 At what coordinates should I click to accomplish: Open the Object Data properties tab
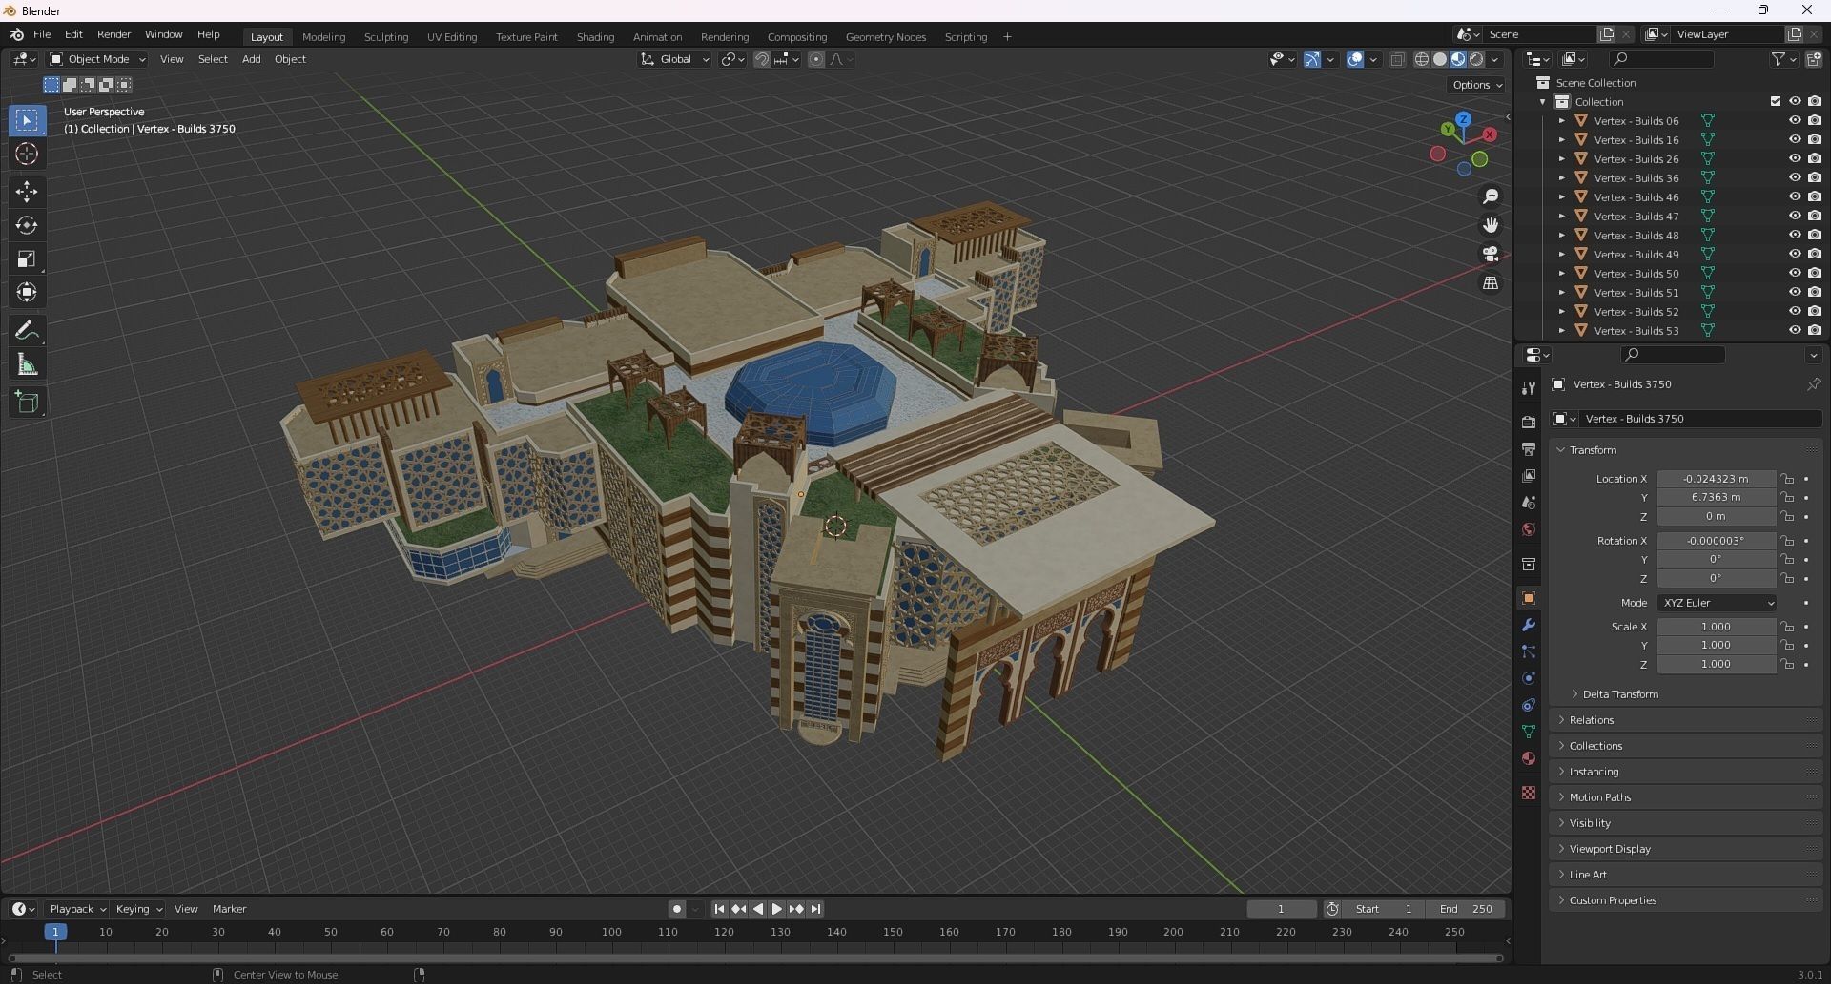(x=1529, y=732)
